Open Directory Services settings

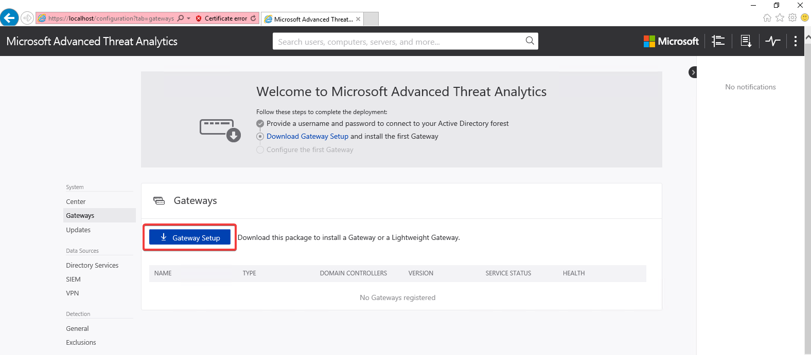point(92,266)
